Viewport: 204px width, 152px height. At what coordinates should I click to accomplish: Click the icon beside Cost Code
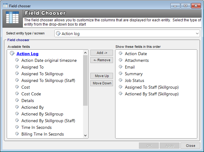[17, 94]
